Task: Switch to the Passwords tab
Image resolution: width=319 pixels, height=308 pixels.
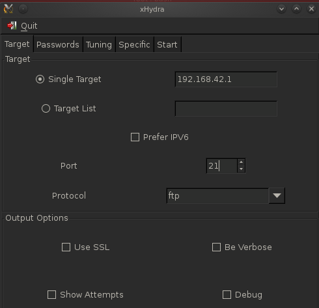Action: pos(58,44)
